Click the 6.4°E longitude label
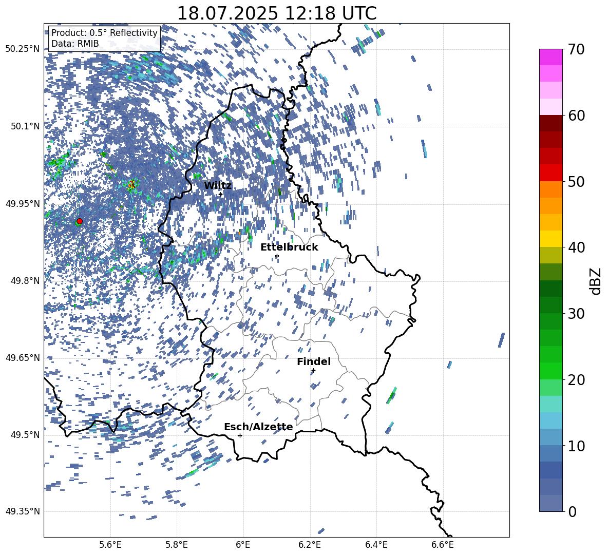Image resolution: width=608 pixels, height=555 pixels. click(376, 545)
